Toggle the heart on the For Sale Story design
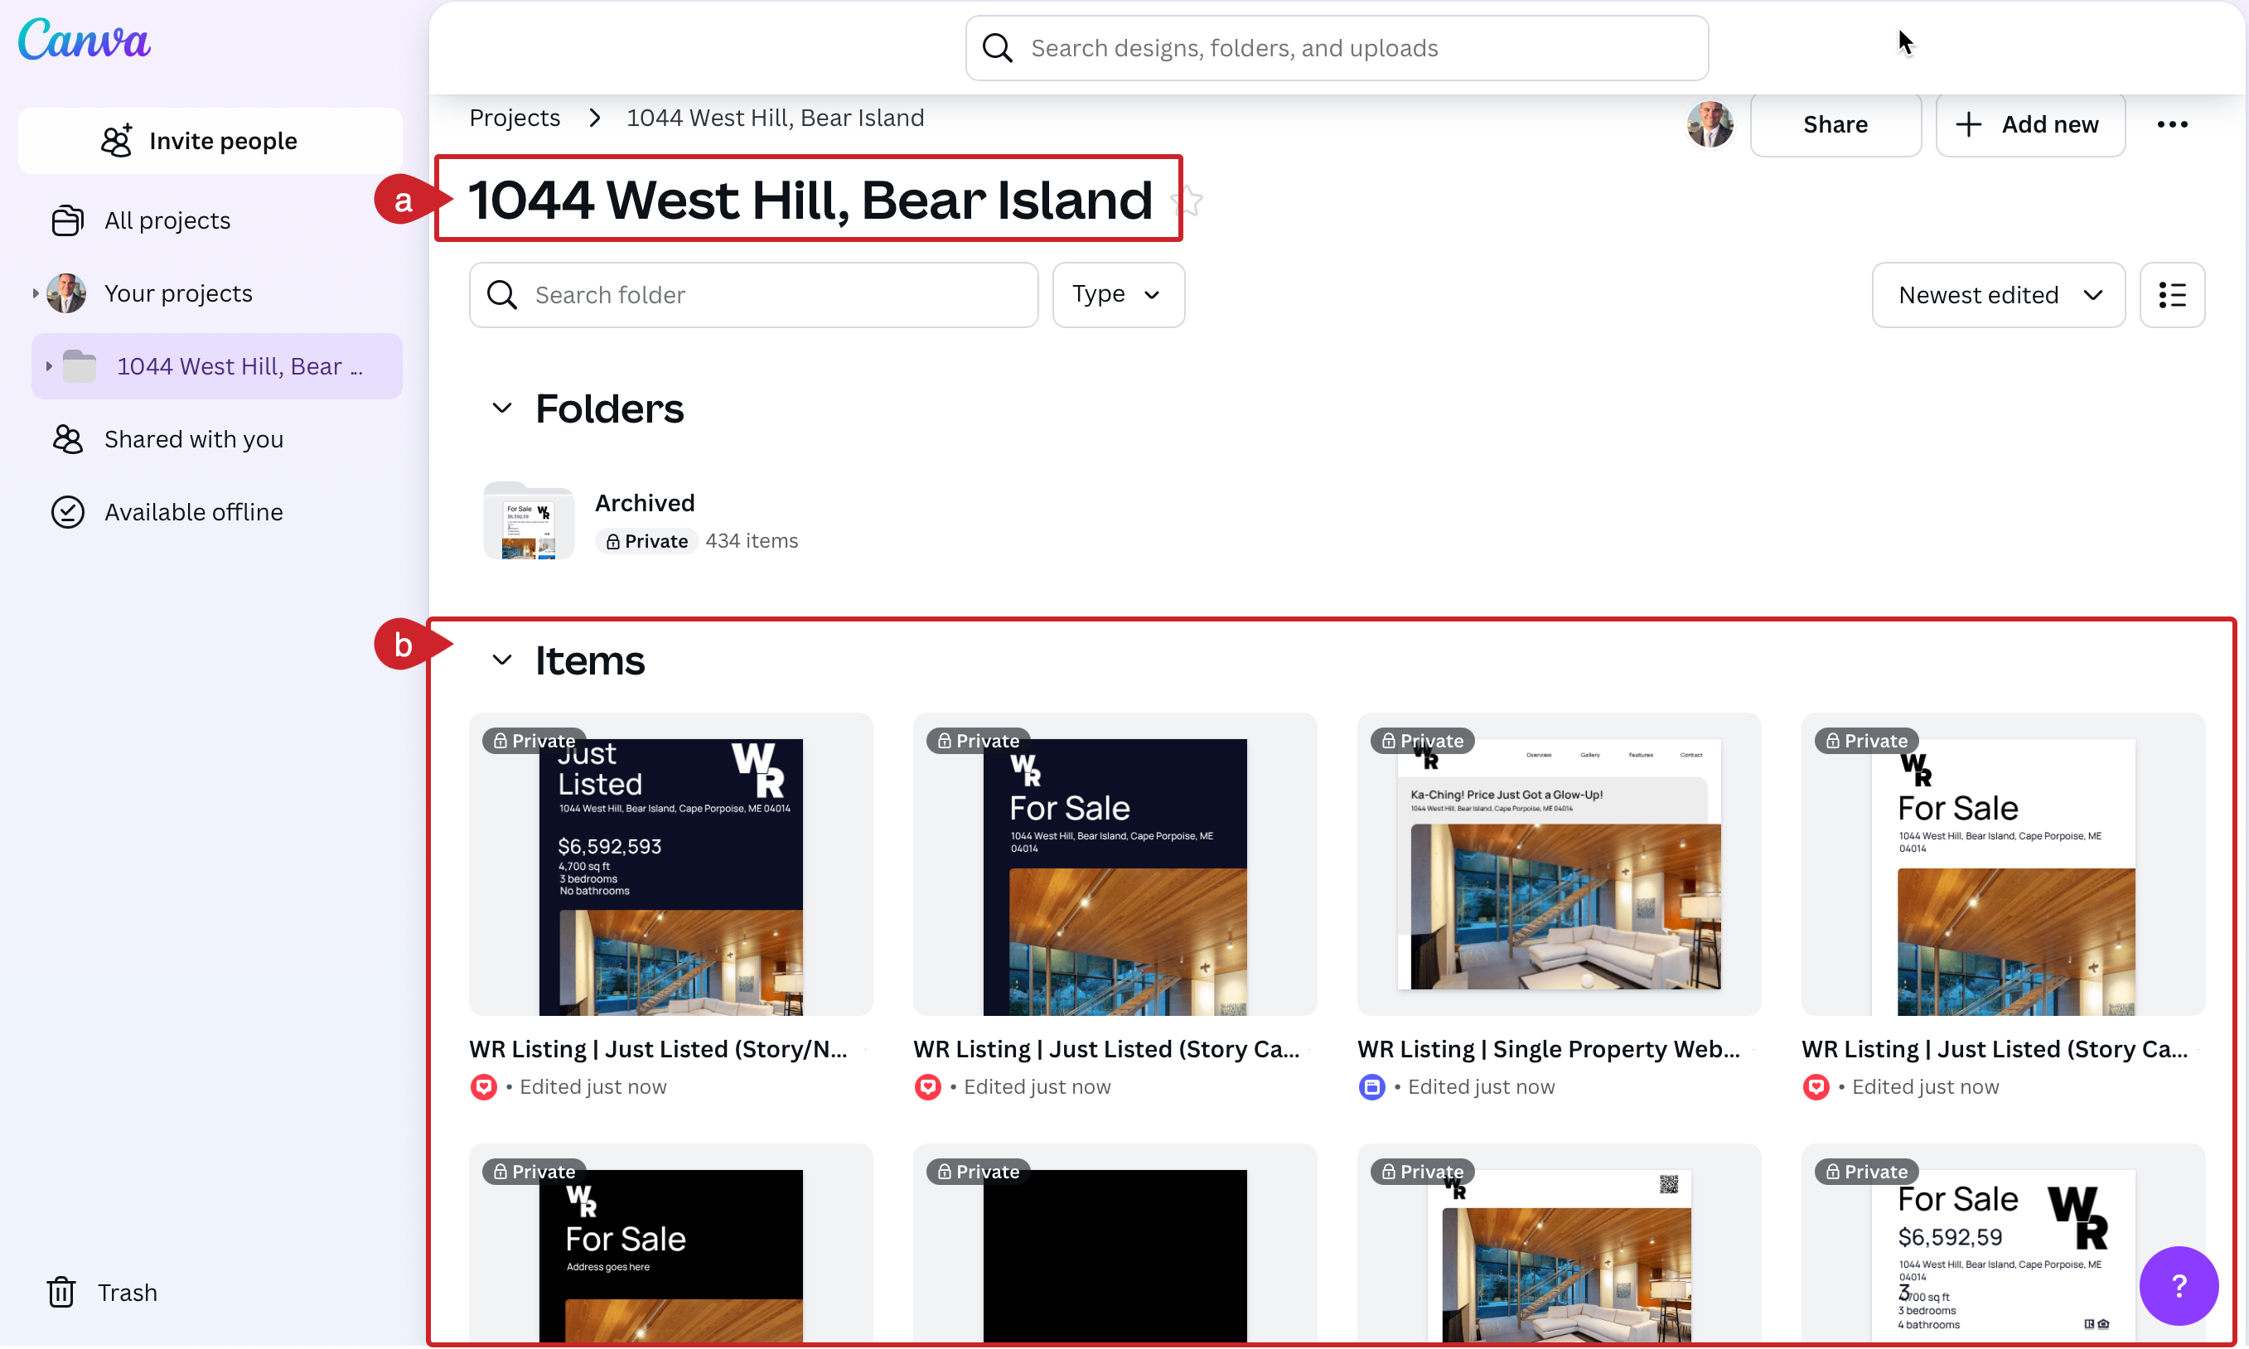The width and height of the screenshot is (2249, 1349). pos(927,1086)
